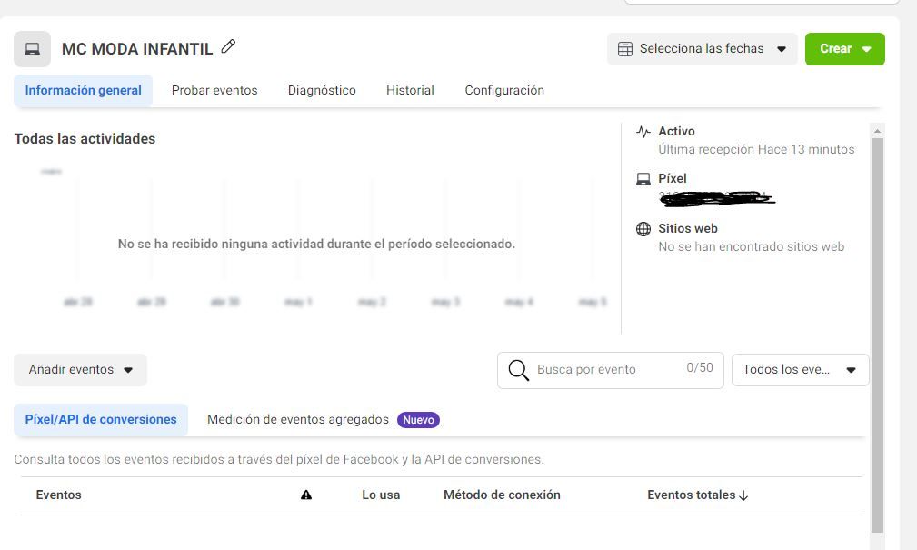The width and height of the screenshot is (917, 550).
Task: Open the green Crear dropdown button
Action: (844, 49)
